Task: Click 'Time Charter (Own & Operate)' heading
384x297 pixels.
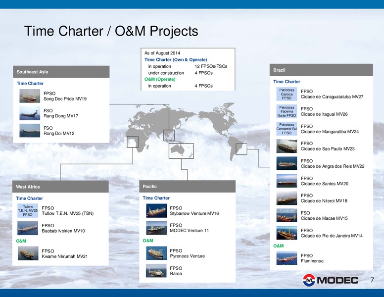Action: click(176, 59)
